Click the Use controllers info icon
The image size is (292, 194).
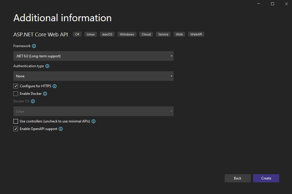click(93, 121)
